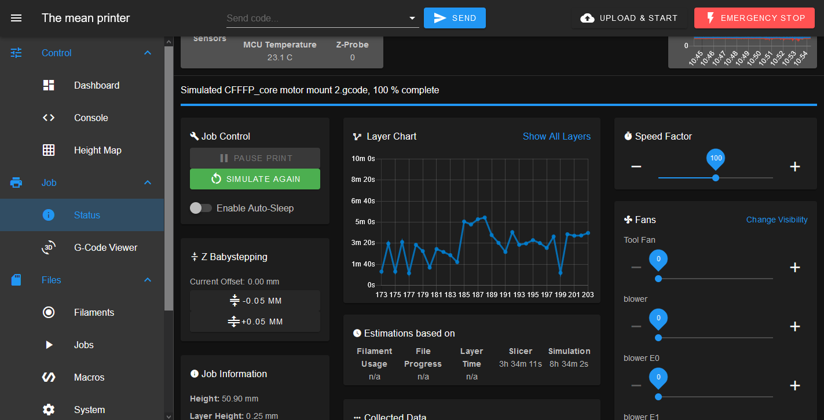Click the simulated gcode completion status text
Viewport: 824px width, 420px height.
point(310,90)
